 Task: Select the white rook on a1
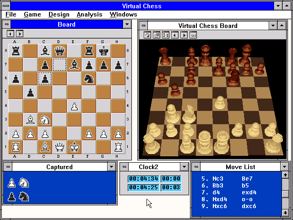pos(16,147)
